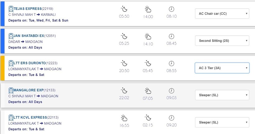The height and width of the screenshot is (134, 255).
Task: Click the train icon beside TEJAS EXPRESS
Action: pyautogui.click(x=11, y=8)
